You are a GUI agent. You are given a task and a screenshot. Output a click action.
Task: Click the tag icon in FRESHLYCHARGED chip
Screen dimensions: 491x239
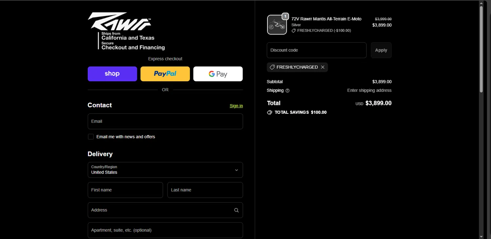coord(272,67)
